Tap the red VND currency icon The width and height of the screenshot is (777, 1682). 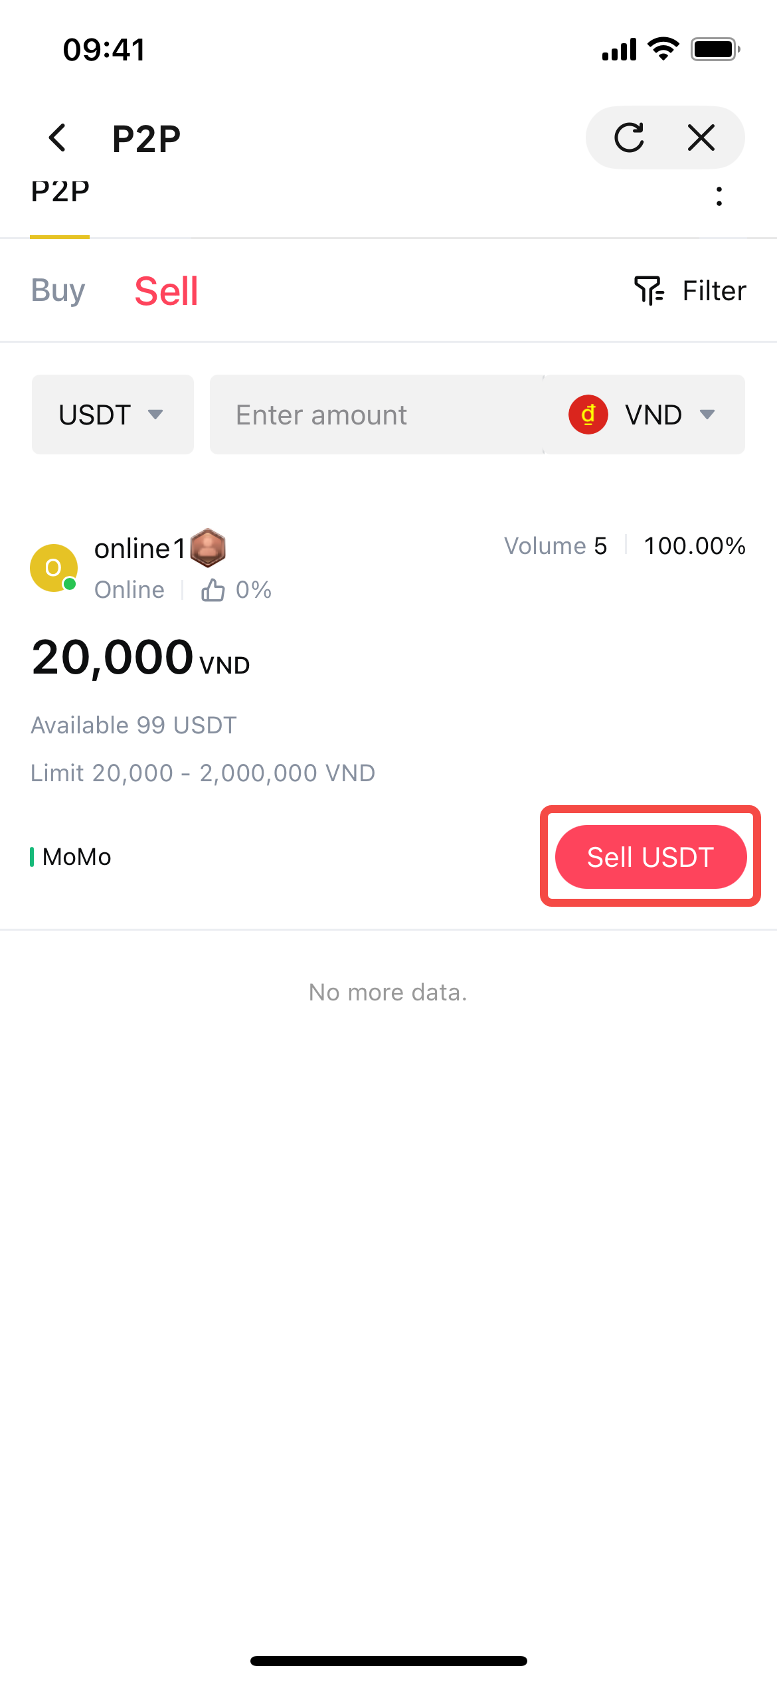[x=588, y=415]
